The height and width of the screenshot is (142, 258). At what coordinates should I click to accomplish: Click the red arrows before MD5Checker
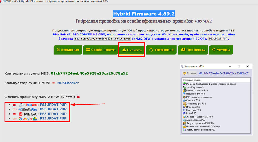[54, 83]
